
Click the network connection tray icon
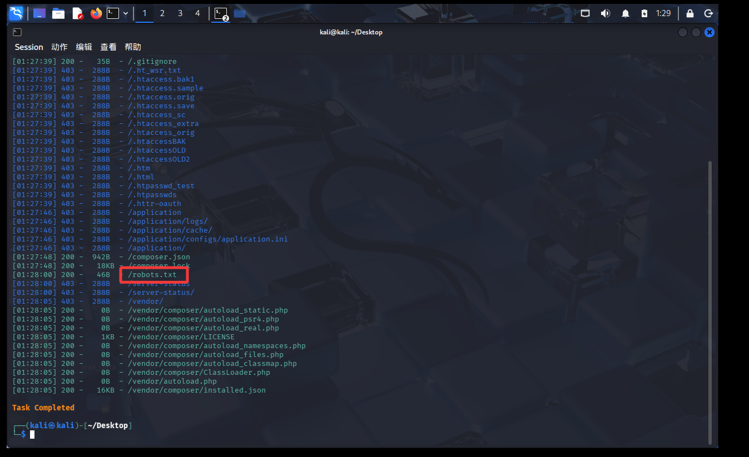coord(585,13)
